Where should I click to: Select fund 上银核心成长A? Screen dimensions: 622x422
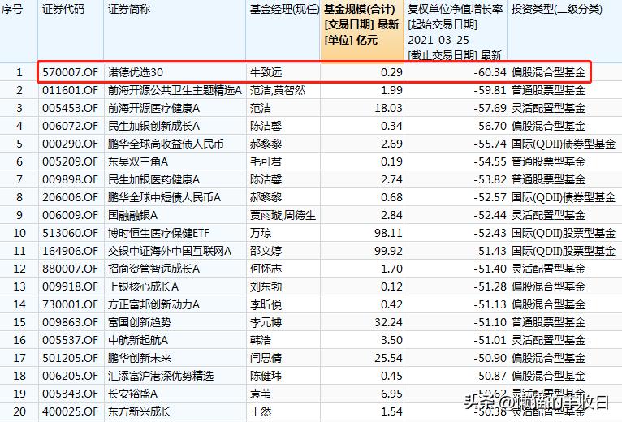point(143,286)
